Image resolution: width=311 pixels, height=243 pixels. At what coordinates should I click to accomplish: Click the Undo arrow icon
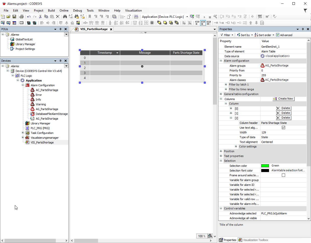[x=29, y=17]
